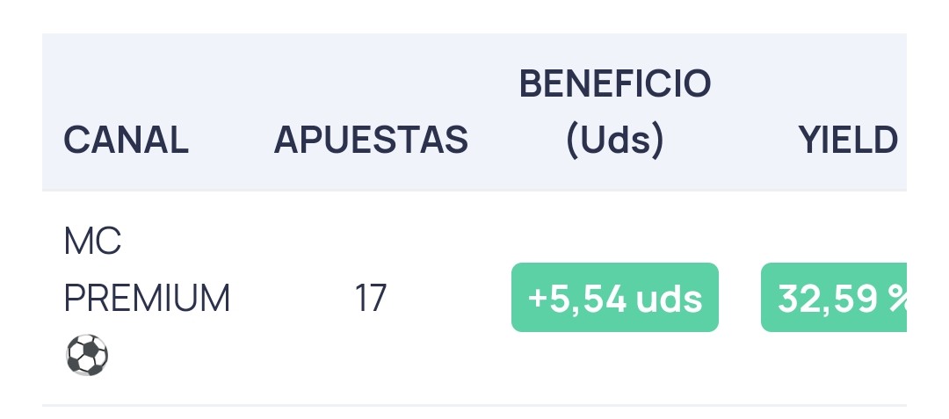Click the uds unit inside green badge
Screen dimensions: 949x419
coord(670,298)
